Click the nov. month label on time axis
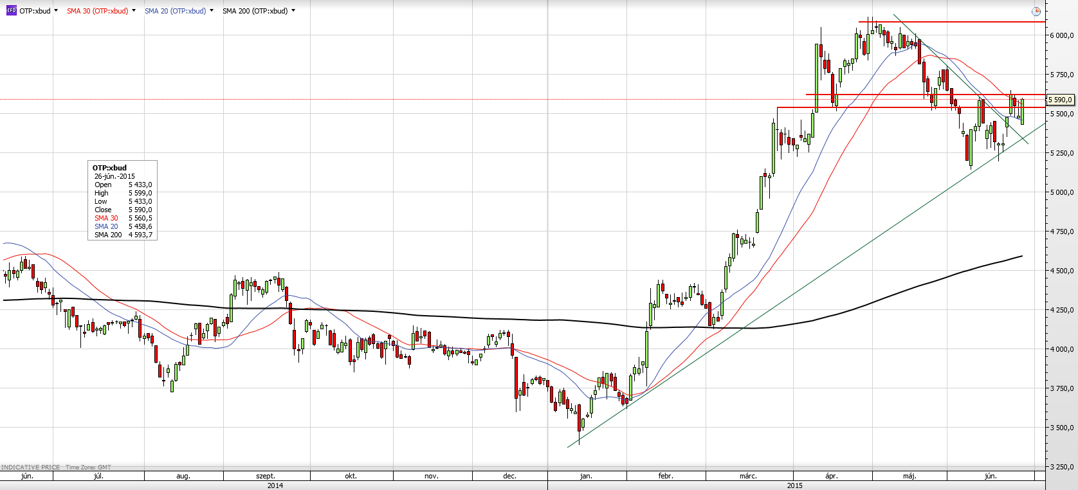This screenshot has width=1078, height=490. tap(432, 476)
